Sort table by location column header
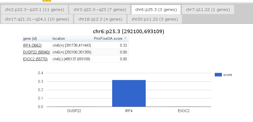 tap(59, 39)
